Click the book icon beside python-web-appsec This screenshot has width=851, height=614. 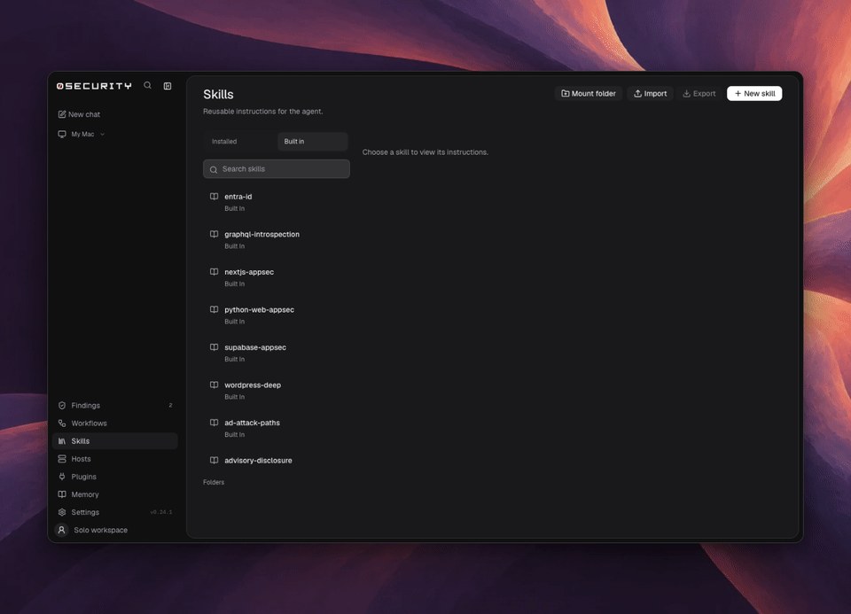click(x=215, y=310)
